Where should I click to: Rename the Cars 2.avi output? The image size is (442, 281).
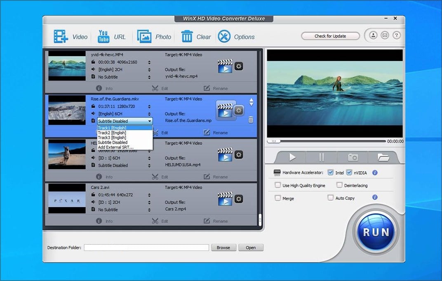pyautogui.click(x=216, y=221)
